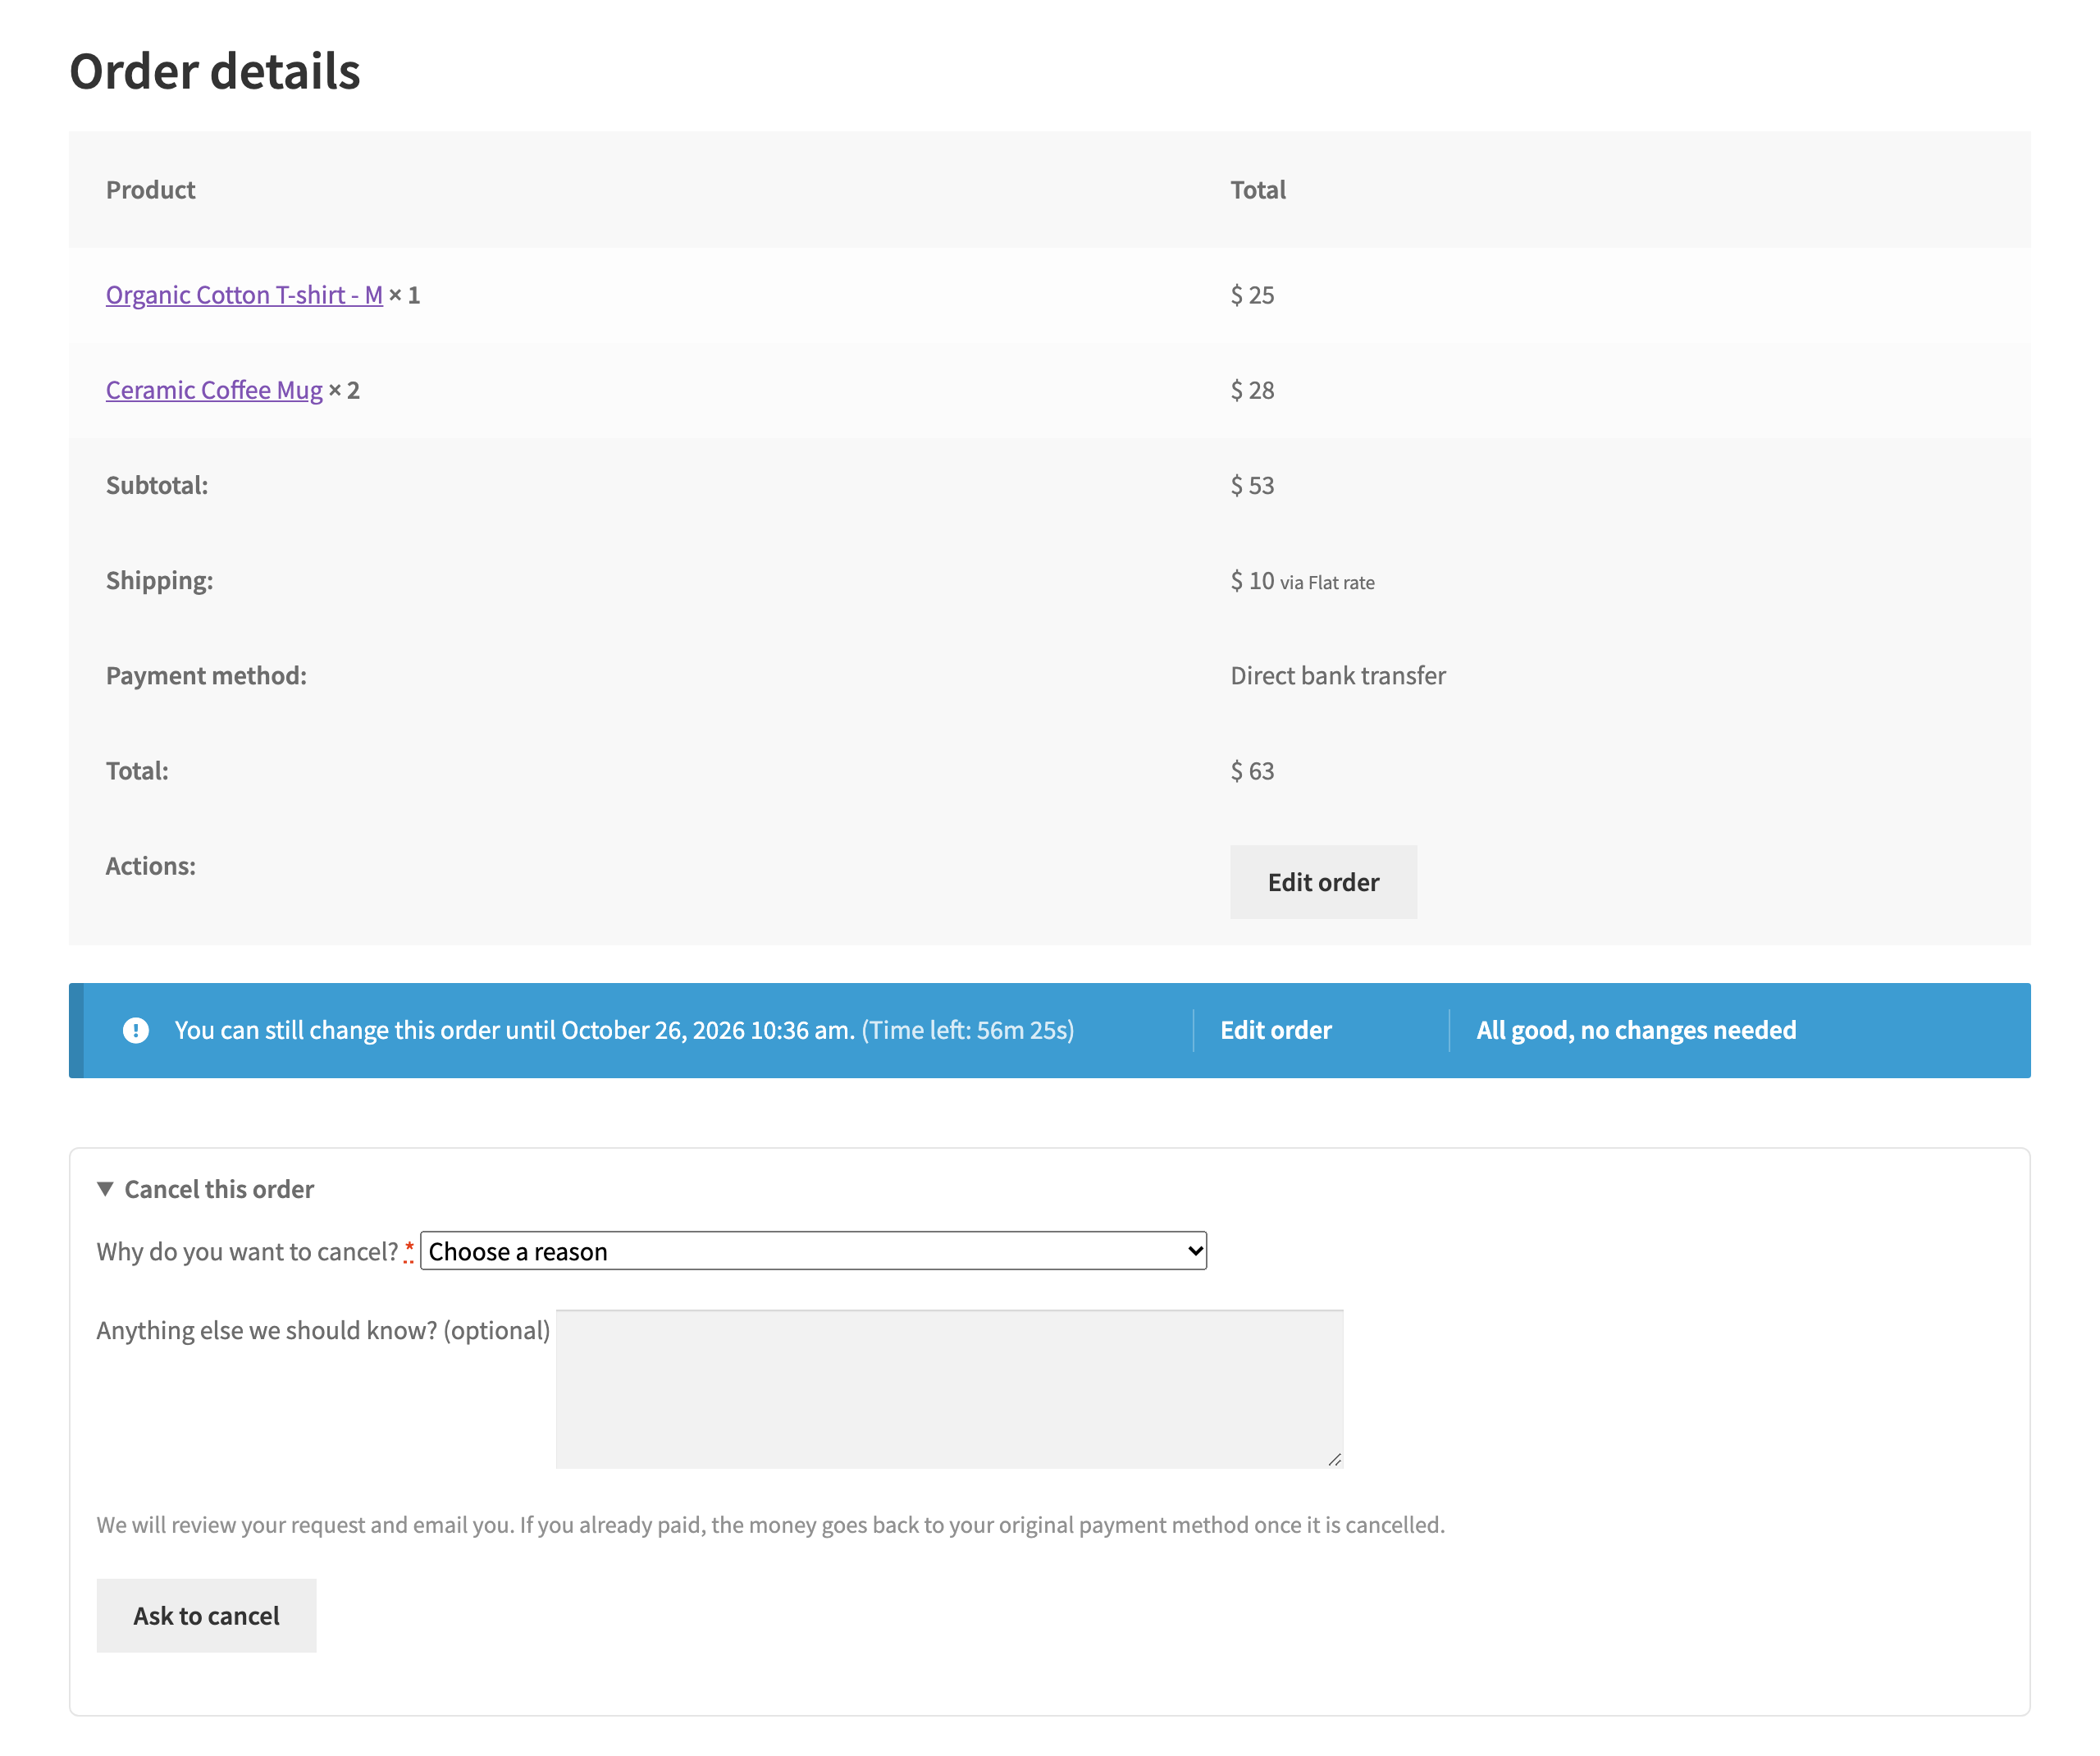Image resolution: width=2100 pixels, height=1756 pixels.
Task: Open the 'Choose a reason' dropdown
Action: coord(813,1251)
